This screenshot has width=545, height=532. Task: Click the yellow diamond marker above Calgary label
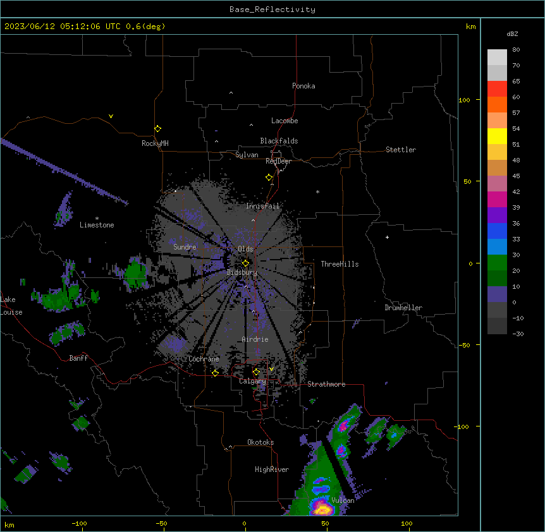tap(256, 372)
